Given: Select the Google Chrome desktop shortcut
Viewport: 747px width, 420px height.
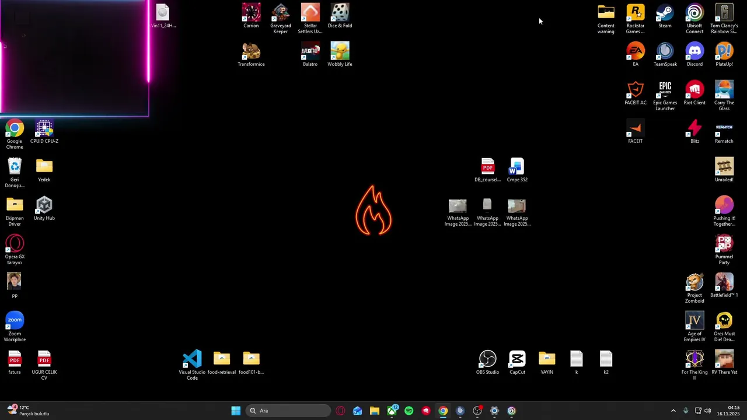Looking at the screenshot, I should point(15,134).
